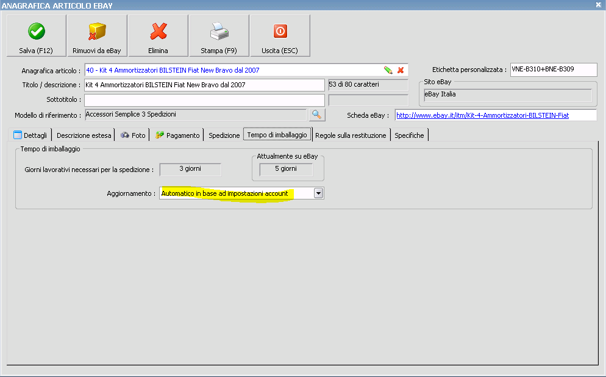606x377 pixels.
Task: Close the Anagrafica Articolo eBay window
Action: click(598, 5)
